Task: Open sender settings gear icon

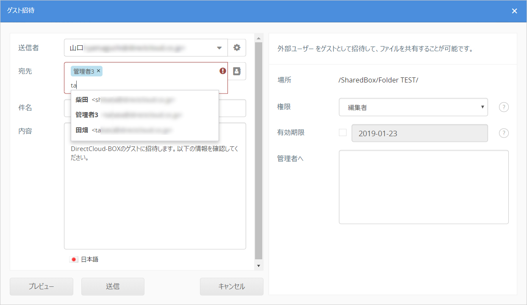Action: (x=237, y=48)
